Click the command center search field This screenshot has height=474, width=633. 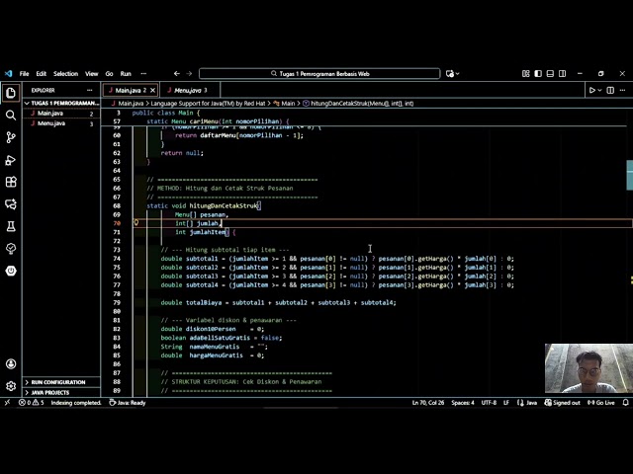tap(319, 74)
